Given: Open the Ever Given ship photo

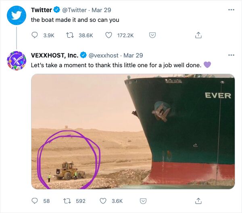Looking at the screenshot, I should pyautogui.click(x=133, y=131).
